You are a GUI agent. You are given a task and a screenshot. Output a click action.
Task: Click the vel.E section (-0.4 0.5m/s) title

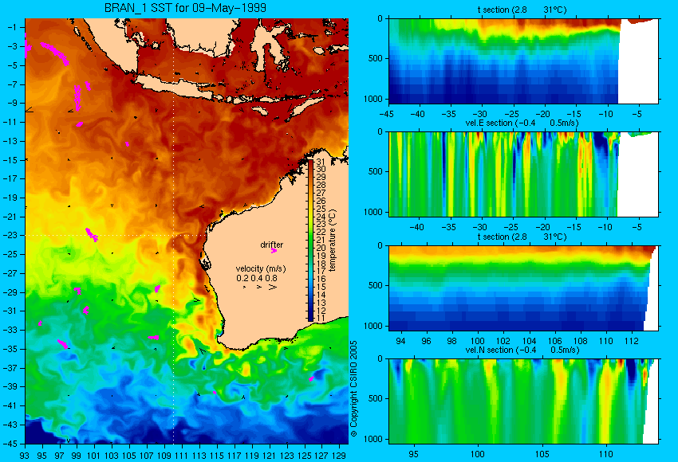point(522,123)
